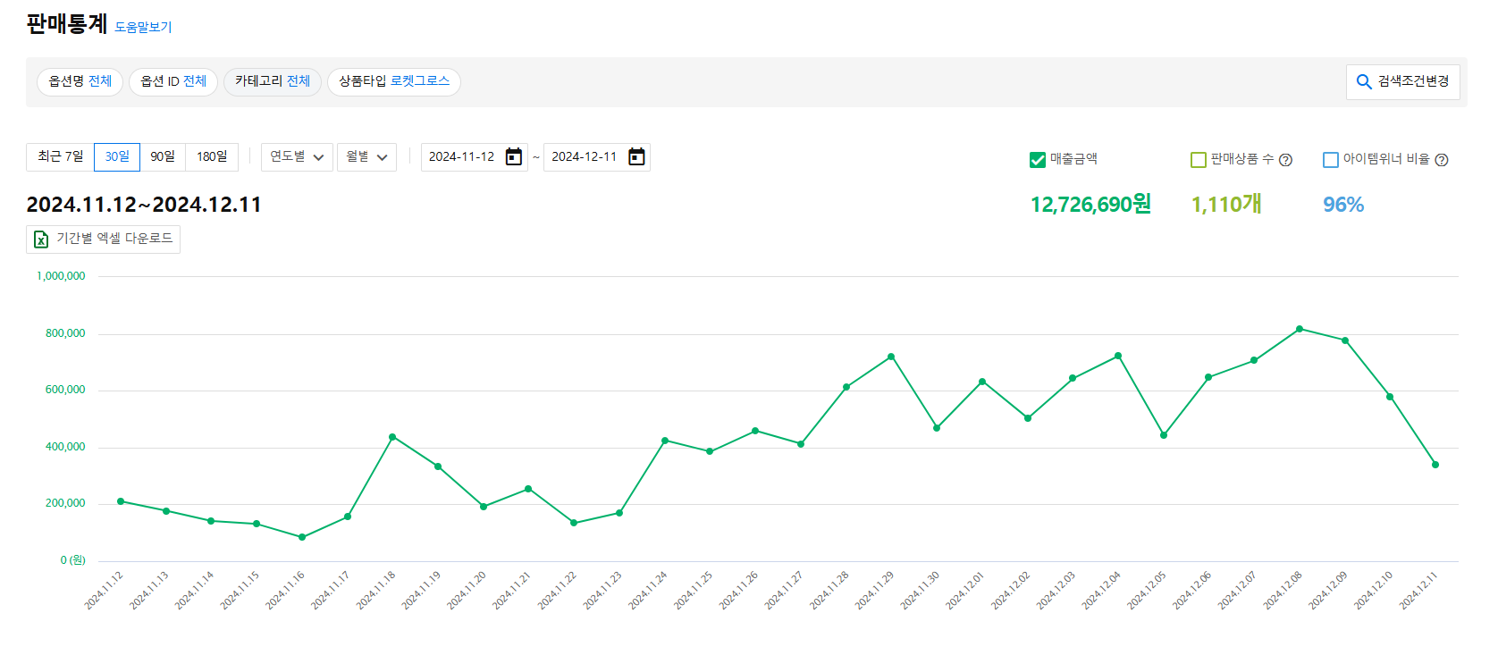Click the 2024-11-12 start date field
Image resolution: width=1498 pixels, height=647 pixels.
coord(462,157)
